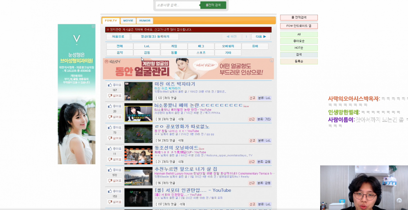Viewport: 408px width, 210px height.
Task: View the 122 comments on 미친 이즈 박자타기
Action: [x=166, y=98]
